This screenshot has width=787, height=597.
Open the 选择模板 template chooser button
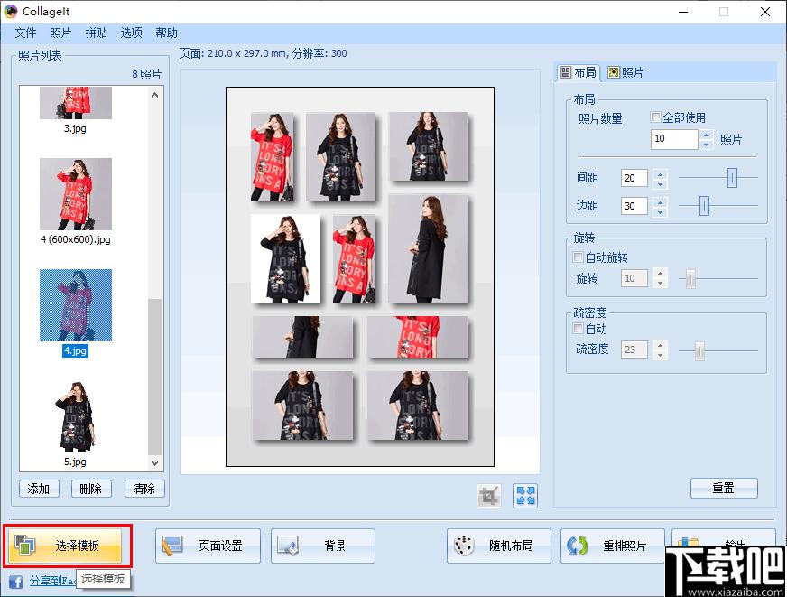click(x=65, y=546)
